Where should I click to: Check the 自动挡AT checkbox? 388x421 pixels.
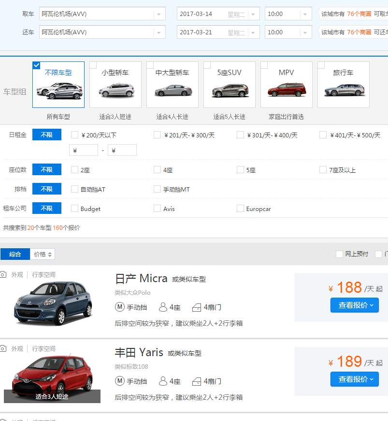(74, 189)
